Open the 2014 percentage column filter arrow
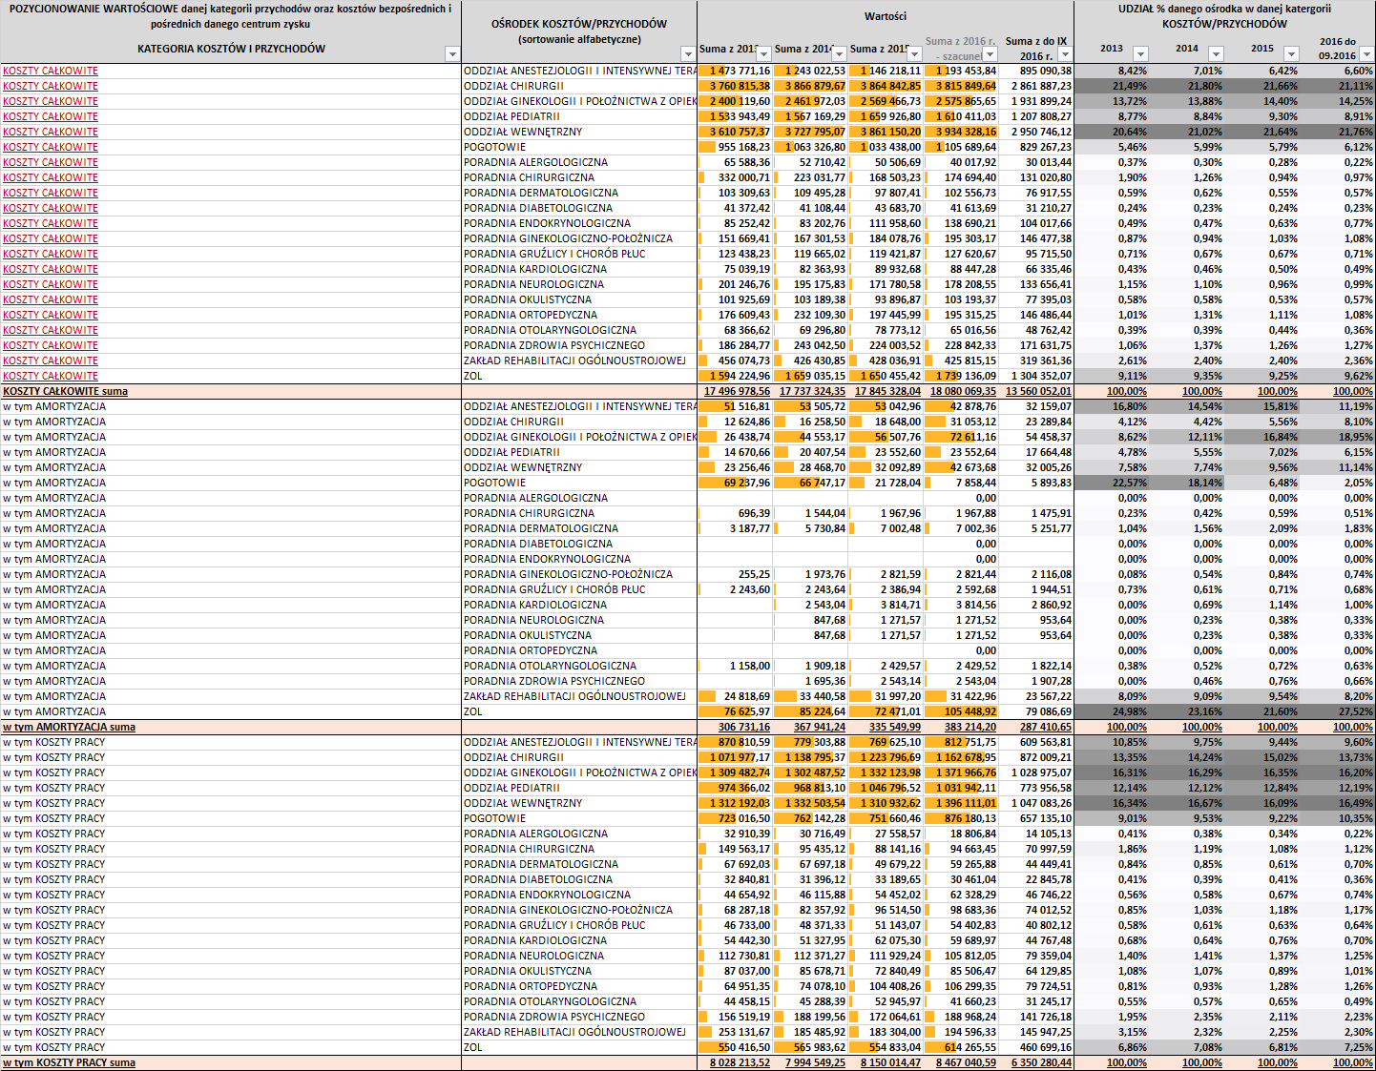Screen dimensions: 1376x1071 tap(1216, 54)
